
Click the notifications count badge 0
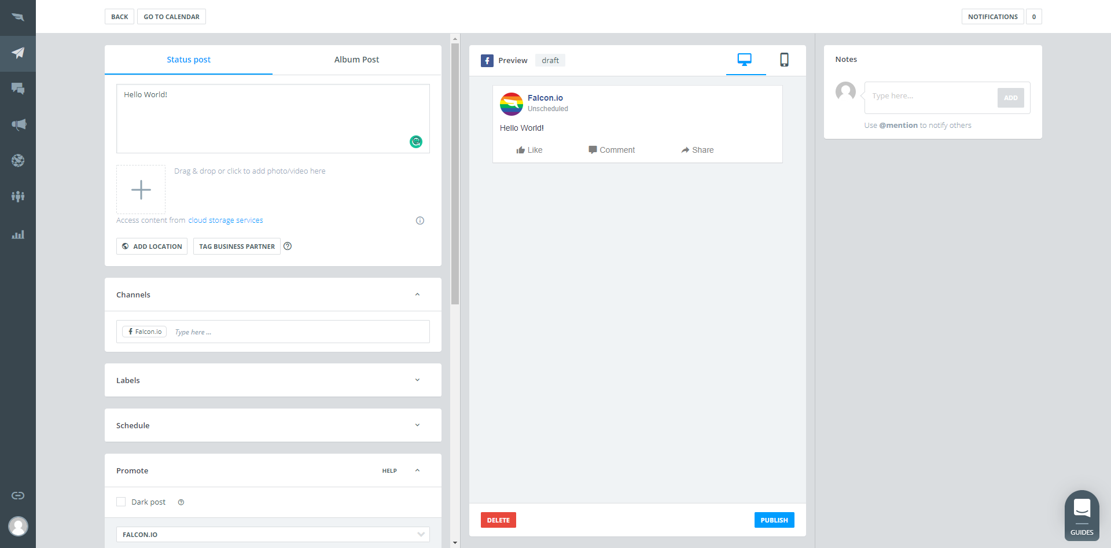tap(1034, 17)
